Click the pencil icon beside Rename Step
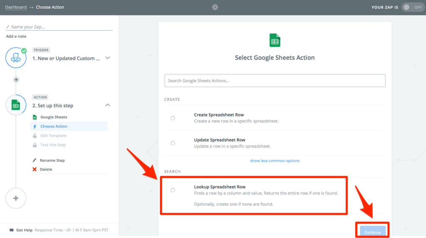The image size is (426, 238). [35, 160]
